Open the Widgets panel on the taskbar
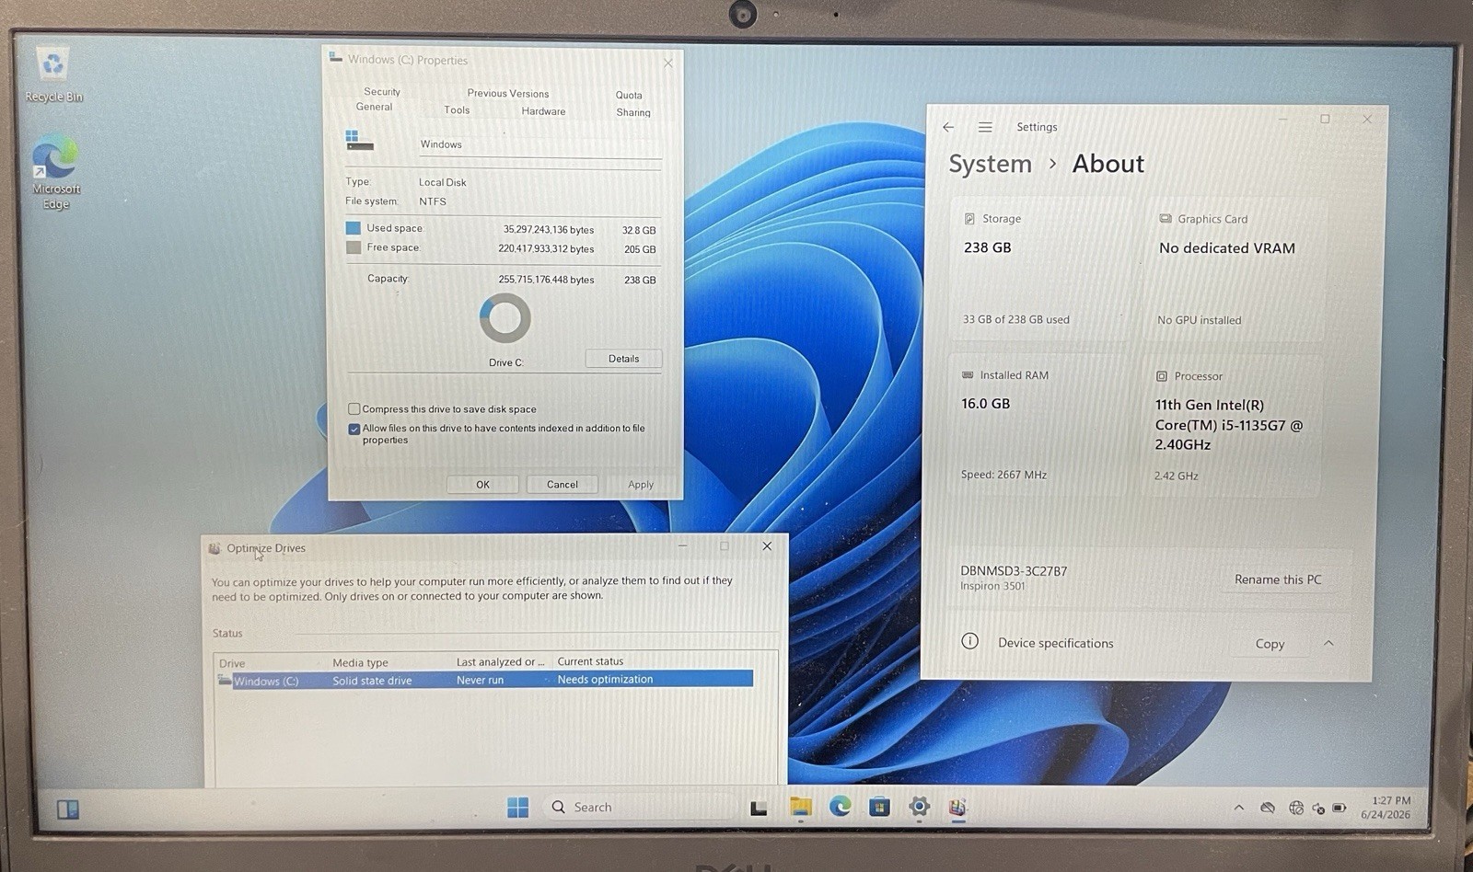Viewport: 1473px width, 872px height. click(68, 809)
